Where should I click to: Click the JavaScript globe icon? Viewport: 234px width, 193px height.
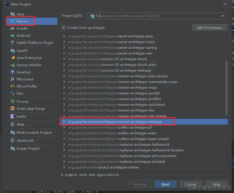13,140
